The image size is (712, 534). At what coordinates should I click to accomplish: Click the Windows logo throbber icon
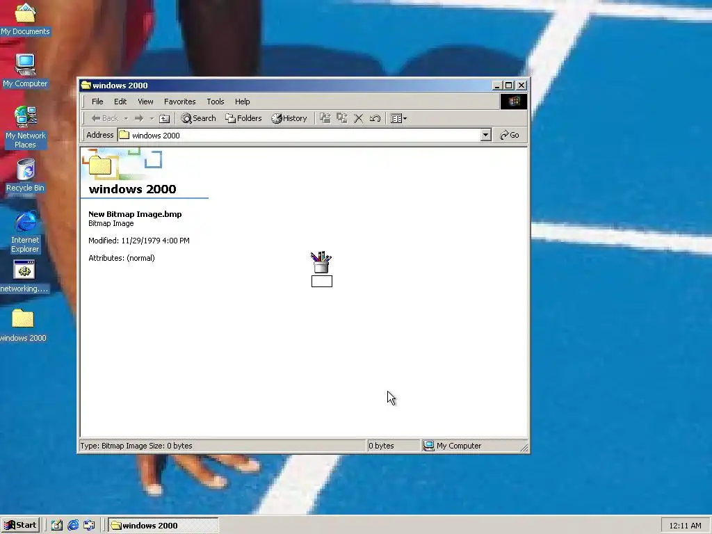[x=514, y=102]
